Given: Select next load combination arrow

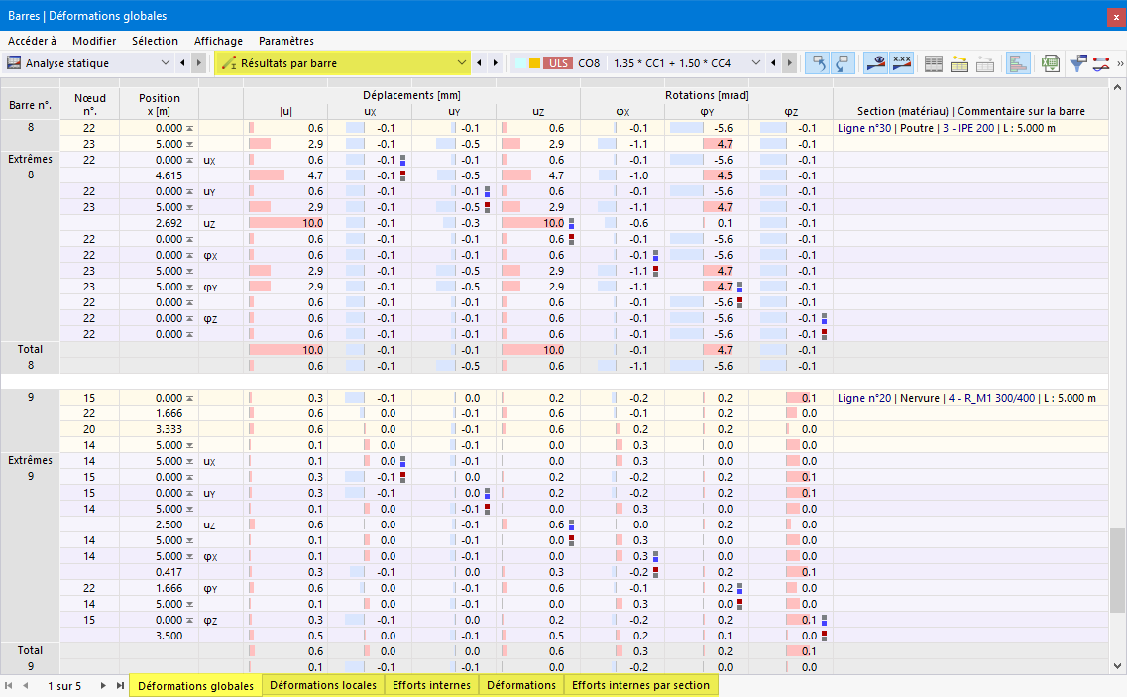Looking at the screenshot, I should point(789,63).
